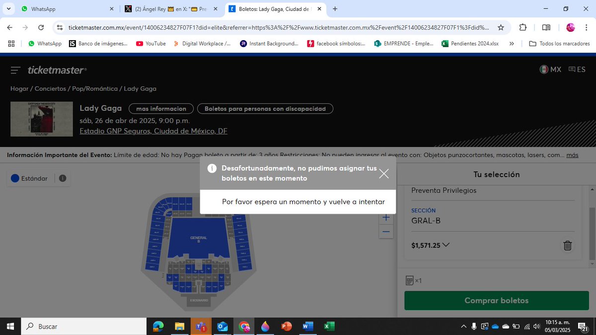Image resolution: width=596 pixels, height=335 pixels.
Task: Open PowerPoint from the taskbar
Action: (x=286, y=326)
